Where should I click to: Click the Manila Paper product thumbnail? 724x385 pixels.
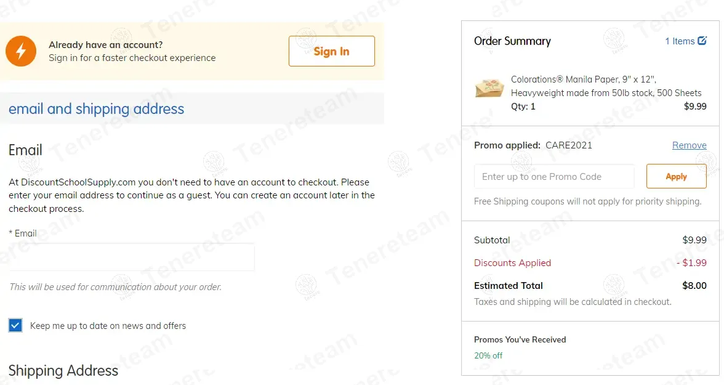[x=489, y=87]
